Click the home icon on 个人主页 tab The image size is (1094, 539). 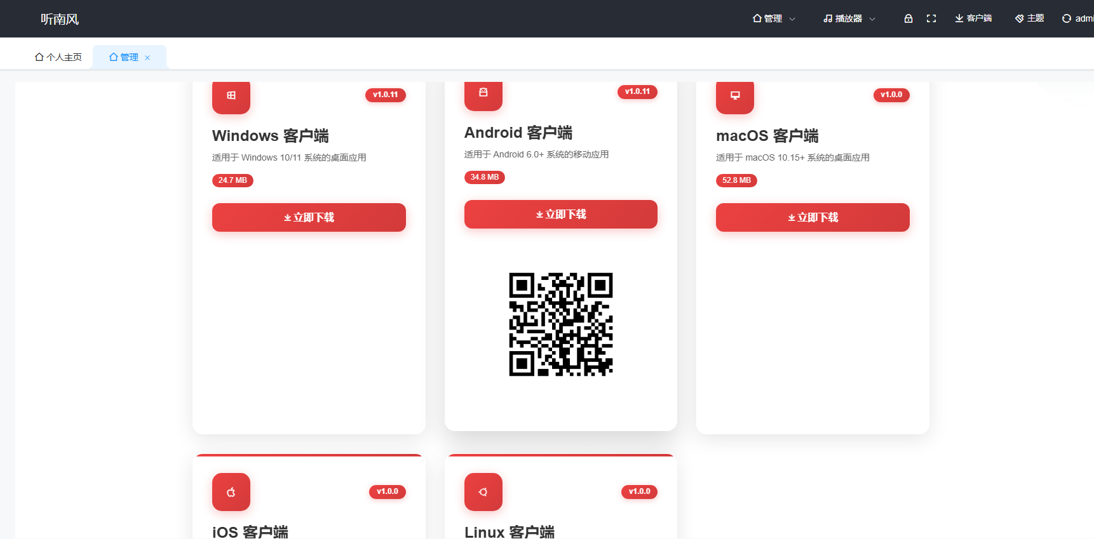tap(39, 57)
